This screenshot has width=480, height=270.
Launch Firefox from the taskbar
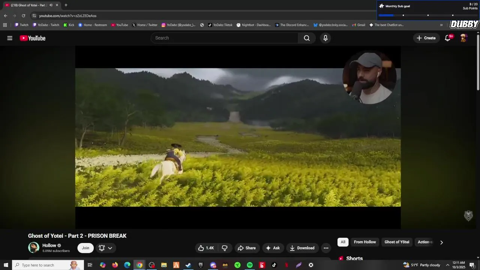(115, 265)
